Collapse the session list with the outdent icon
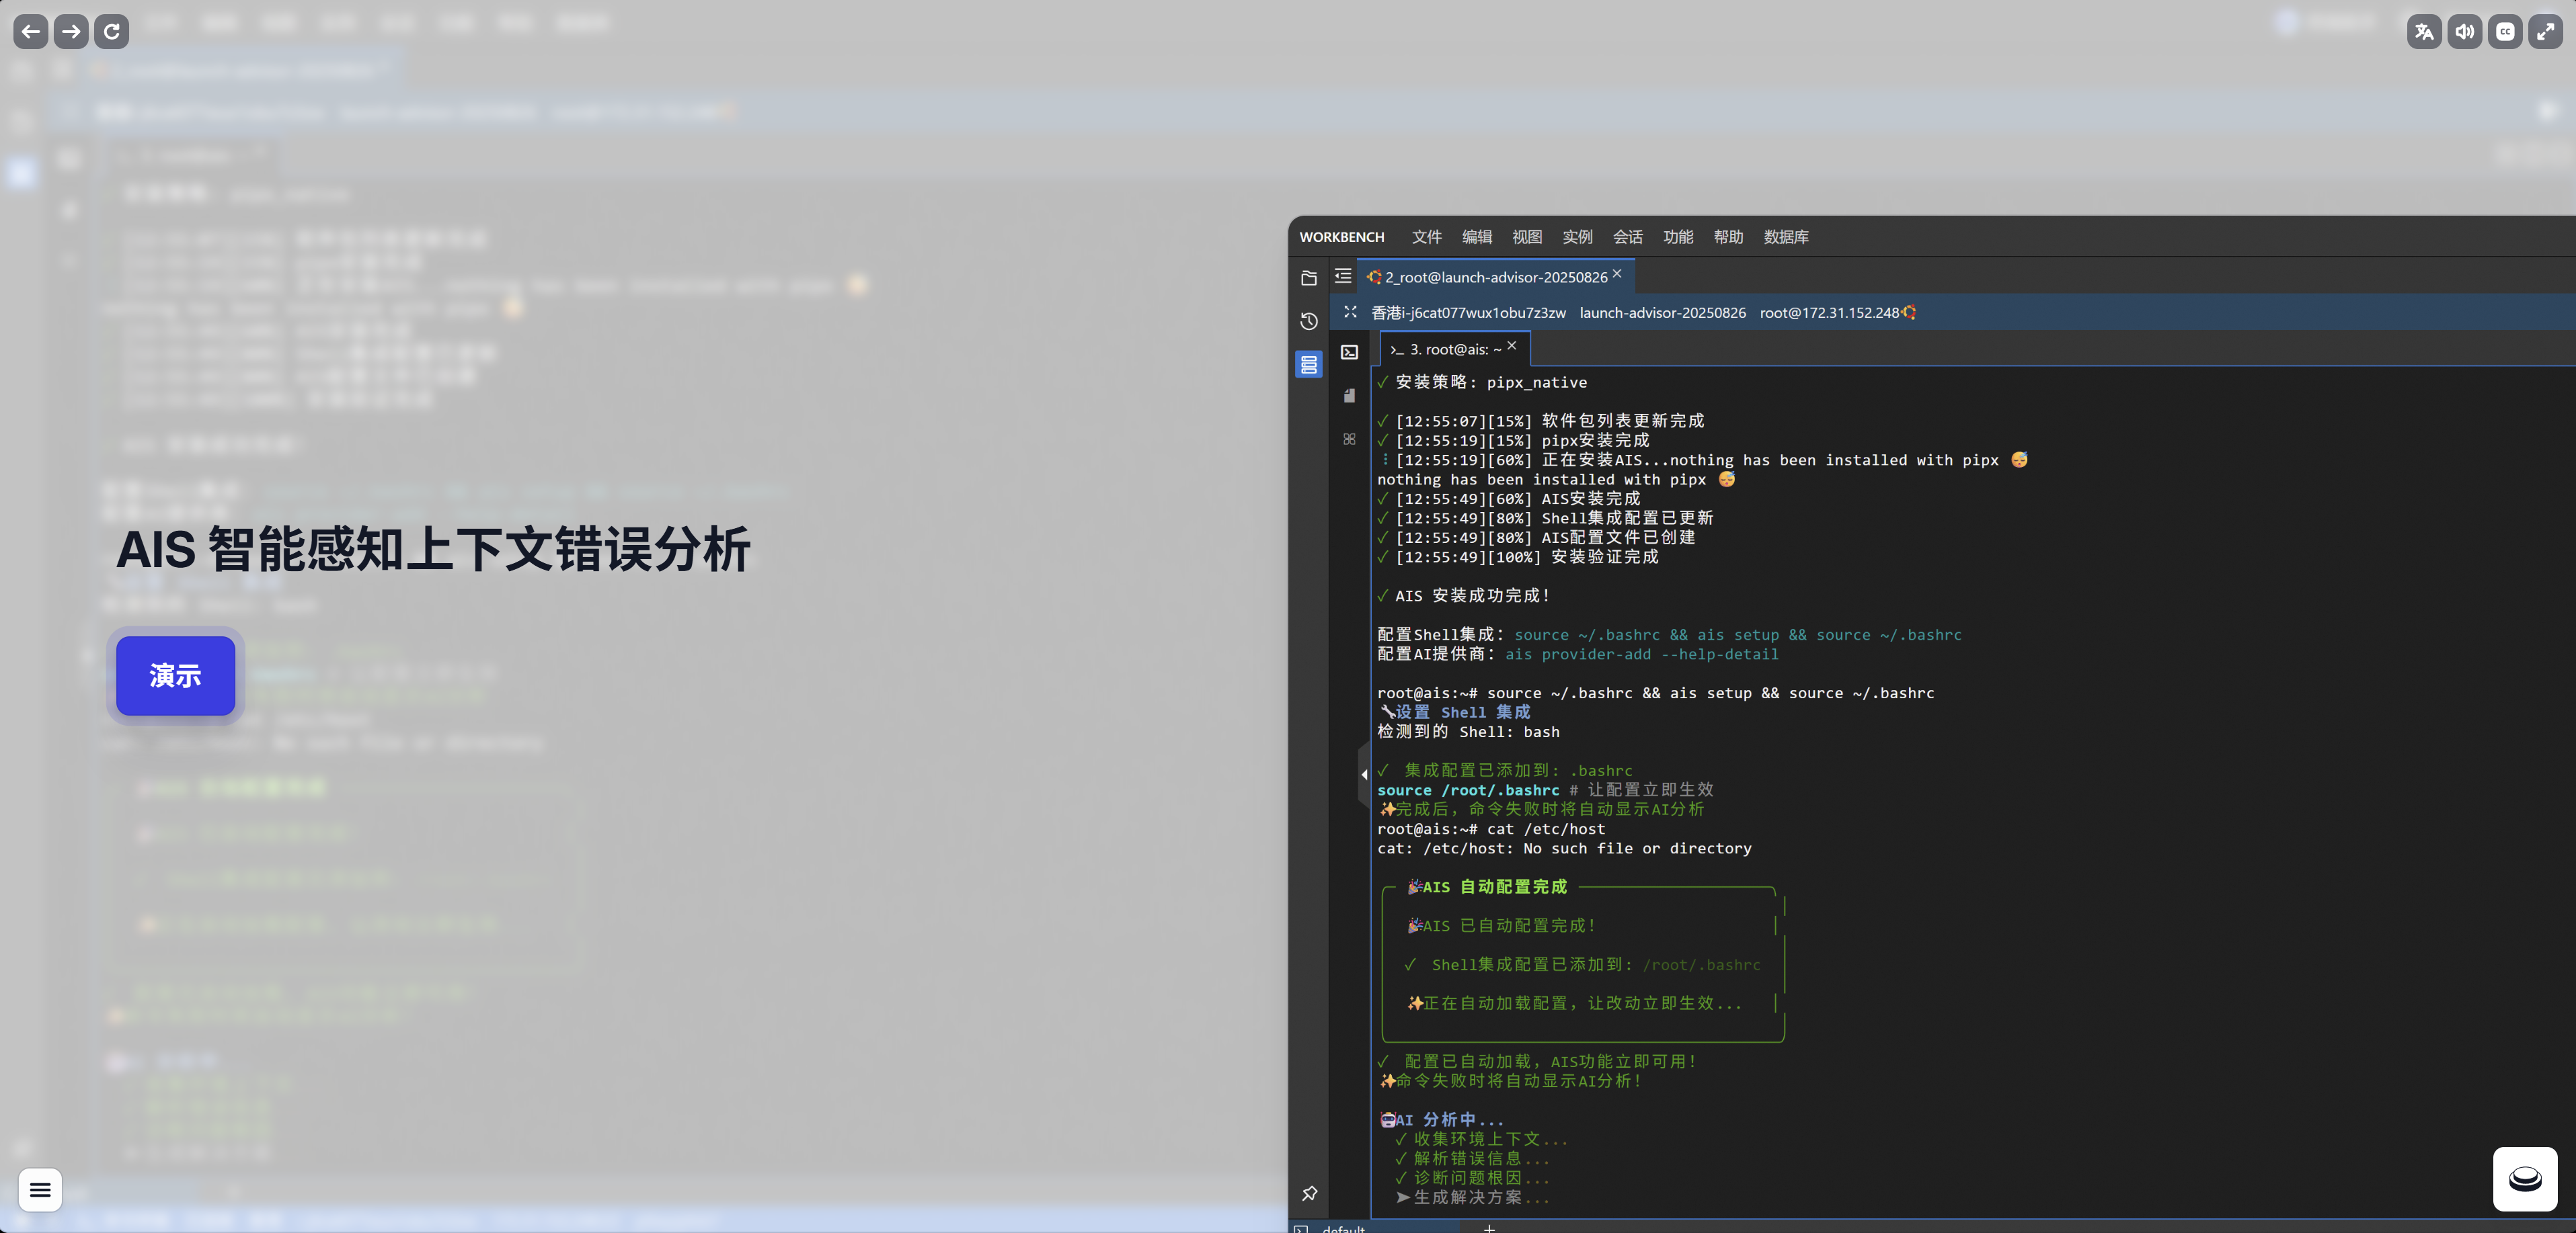The image size is (2576, 1233). point(1343,275)
